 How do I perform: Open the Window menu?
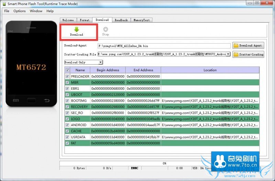36,11
